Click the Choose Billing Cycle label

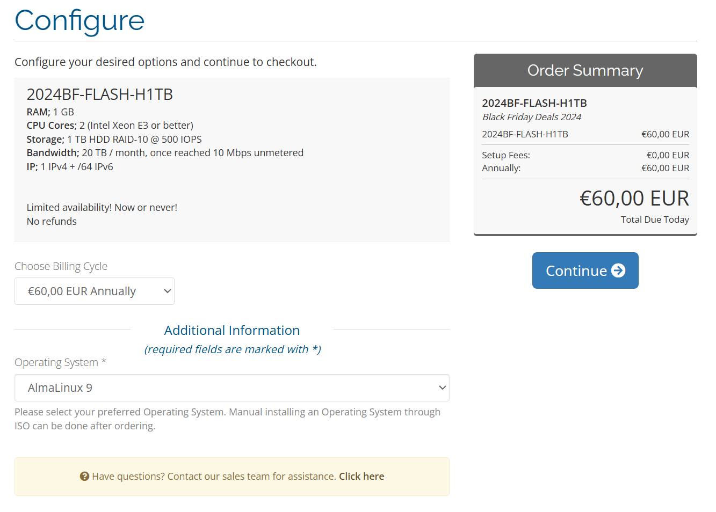pos(61,266)
